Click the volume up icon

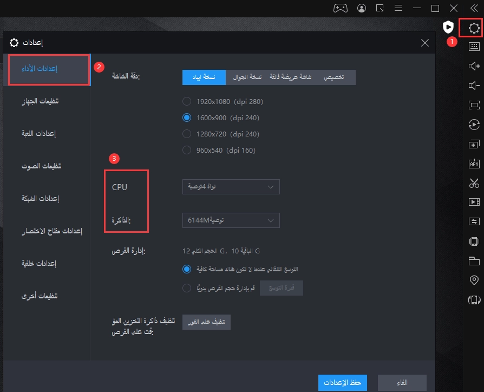(474, 66)
